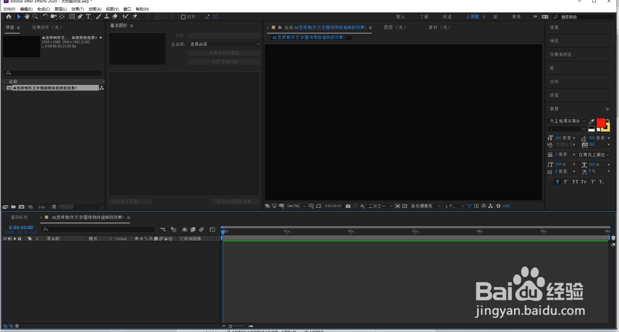The image size is (619, 332).
Task: Open the 44.7% magnification dropdown
Action: tap(297, 206)
